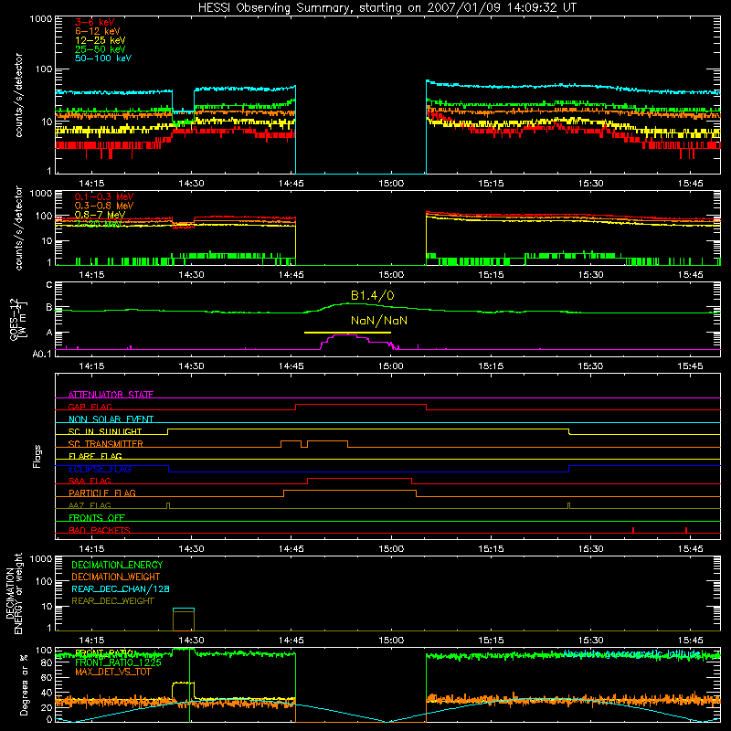Click the raised PARTICLE_FLAG segment in flags panel
731x731 pixels.
[350, 491]
